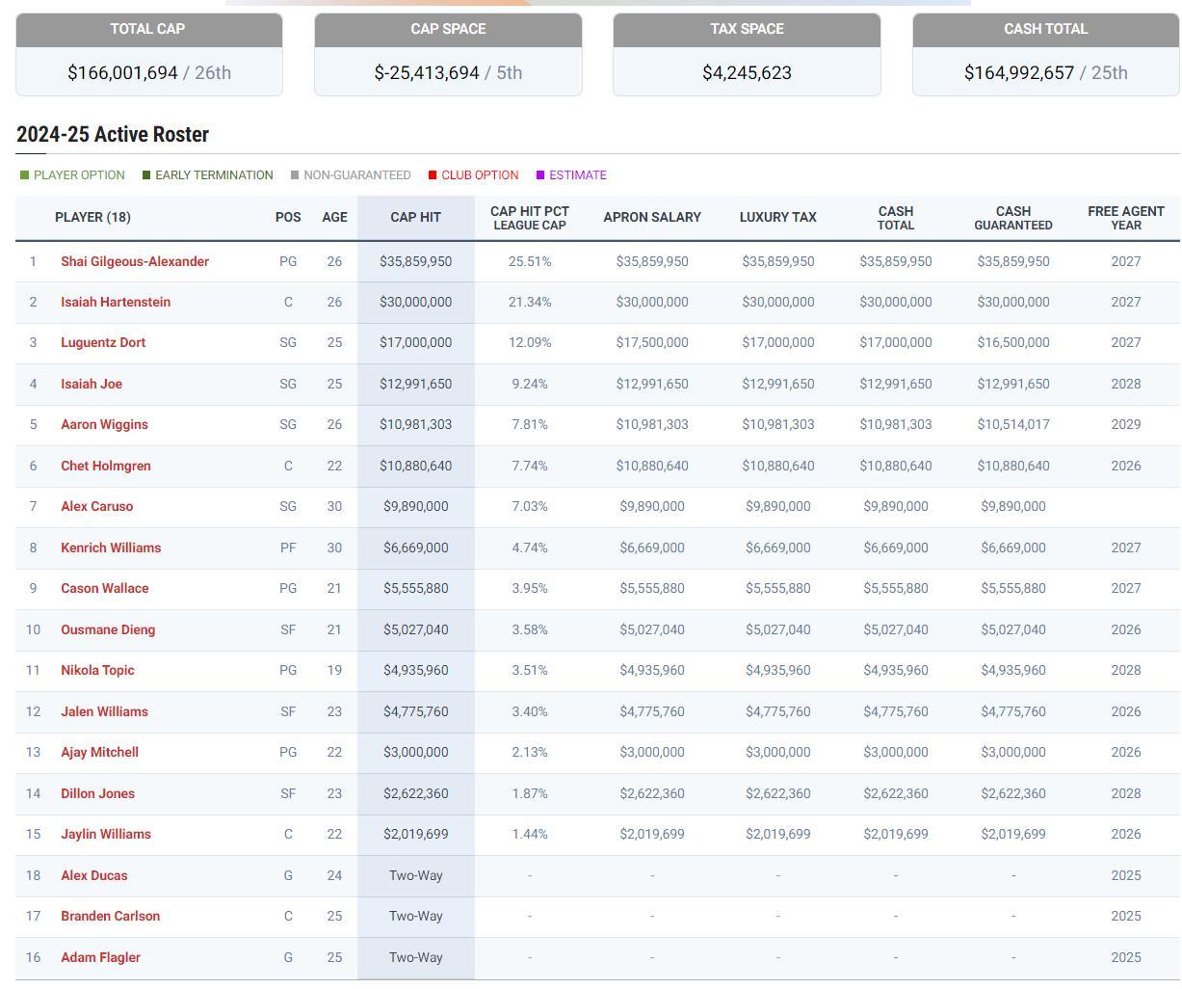
Task: Click the Cap Space summary card
Action: click(x=448, y=55)
